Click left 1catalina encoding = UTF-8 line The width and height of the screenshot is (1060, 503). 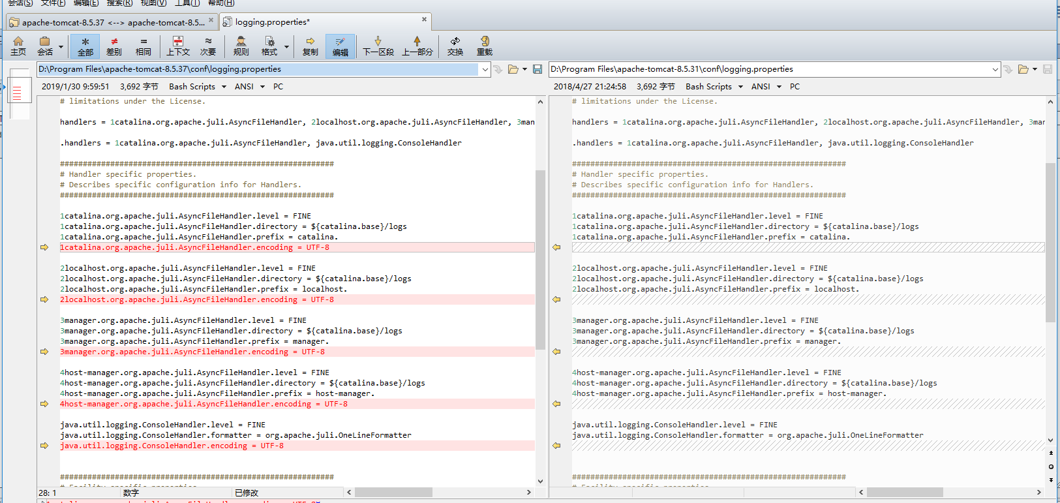tap(297, 247)
